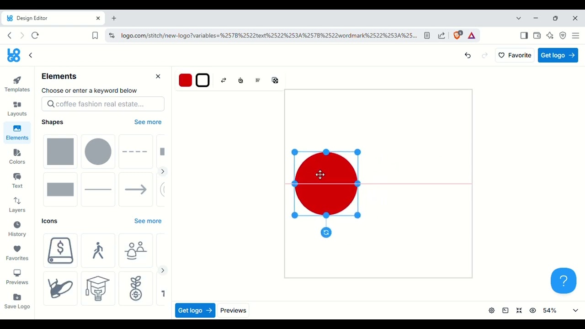585x329 pixels.
Task: Add the wide rectangle shape
Action: 60,189
